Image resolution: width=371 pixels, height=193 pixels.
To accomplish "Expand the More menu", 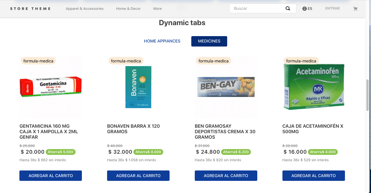I will (157, 9).
